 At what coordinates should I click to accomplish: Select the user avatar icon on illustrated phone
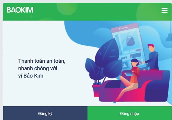click(125, 65)
